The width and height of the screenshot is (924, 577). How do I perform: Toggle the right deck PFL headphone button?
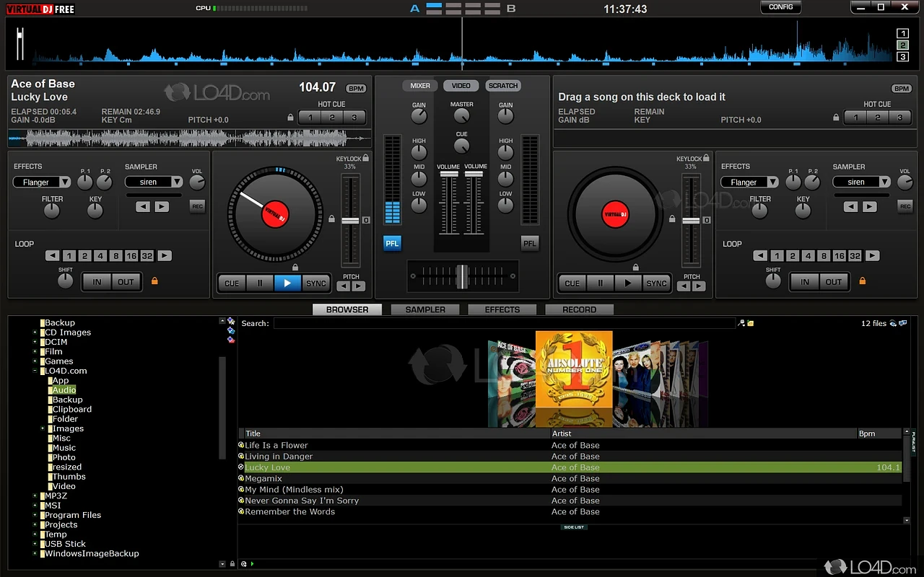pos(530,244)
